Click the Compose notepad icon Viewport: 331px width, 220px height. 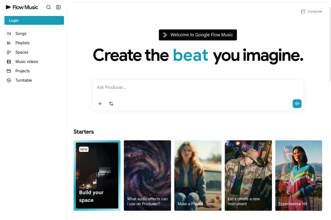303,11
